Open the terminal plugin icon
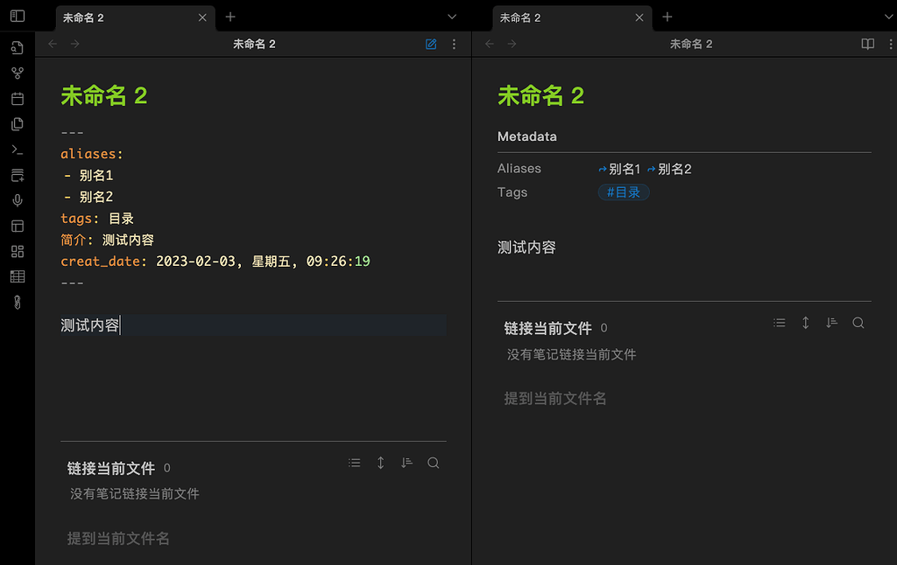This screenshot has width=897, height=565. coord(18,149)
